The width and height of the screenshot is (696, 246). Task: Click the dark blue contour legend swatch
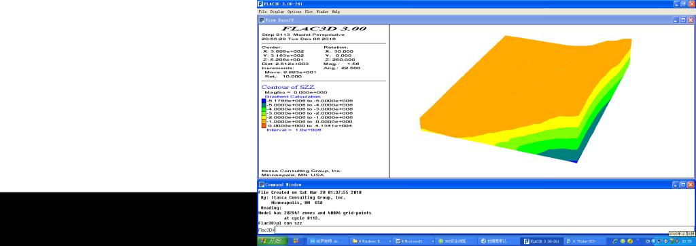tap(264, 100)
